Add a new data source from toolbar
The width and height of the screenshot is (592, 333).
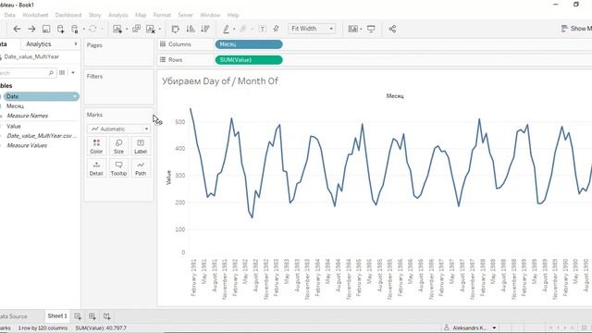60,29
